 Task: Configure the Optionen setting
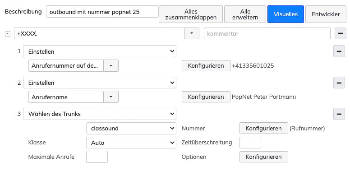(x=263, y=157)
